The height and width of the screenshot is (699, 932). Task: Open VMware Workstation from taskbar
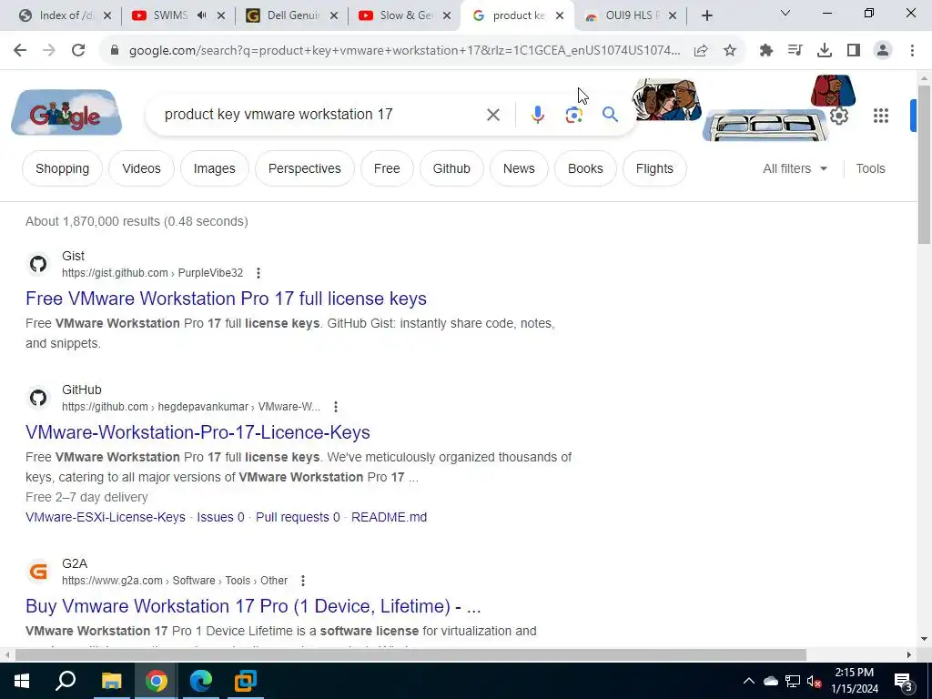click(x=245, y=681)
